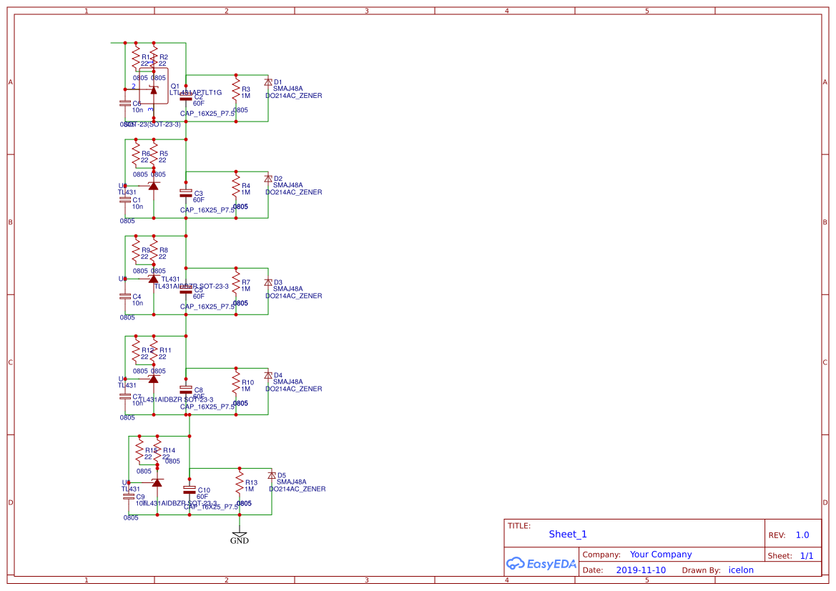
Task: Select the REV 1.0 value
Action: click(x=802, y=535)
